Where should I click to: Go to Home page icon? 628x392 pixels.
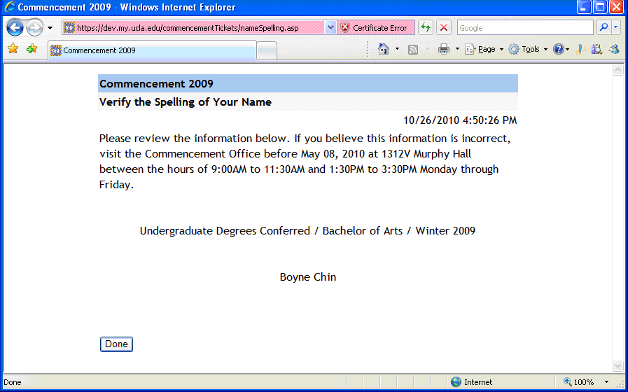pos(383,49)
